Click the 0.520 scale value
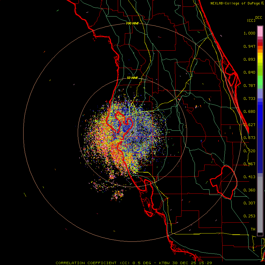 pos(249,151)
